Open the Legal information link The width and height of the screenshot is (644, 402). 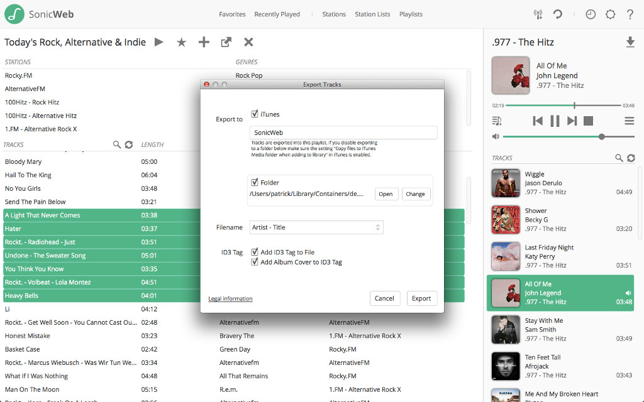(x=230, y=299)
